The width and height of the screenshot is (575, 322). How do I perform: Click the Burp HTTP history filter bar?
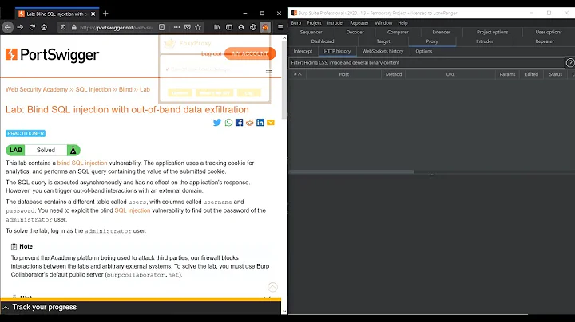426,63
